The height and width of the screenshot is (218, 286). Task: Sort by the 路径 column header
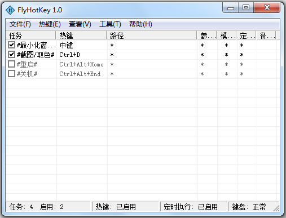[152, 35]
